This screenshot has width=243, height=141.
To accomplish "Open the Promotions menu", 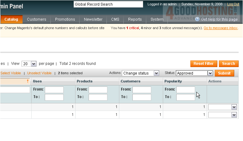I will pos(65,19).
